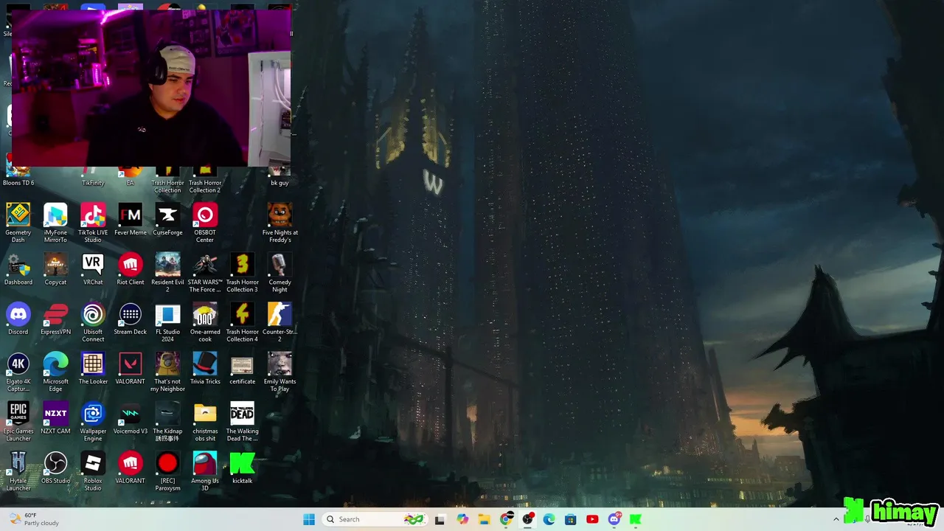Select Elgato 4K Capture icon
944x531 pixels.
18,371
